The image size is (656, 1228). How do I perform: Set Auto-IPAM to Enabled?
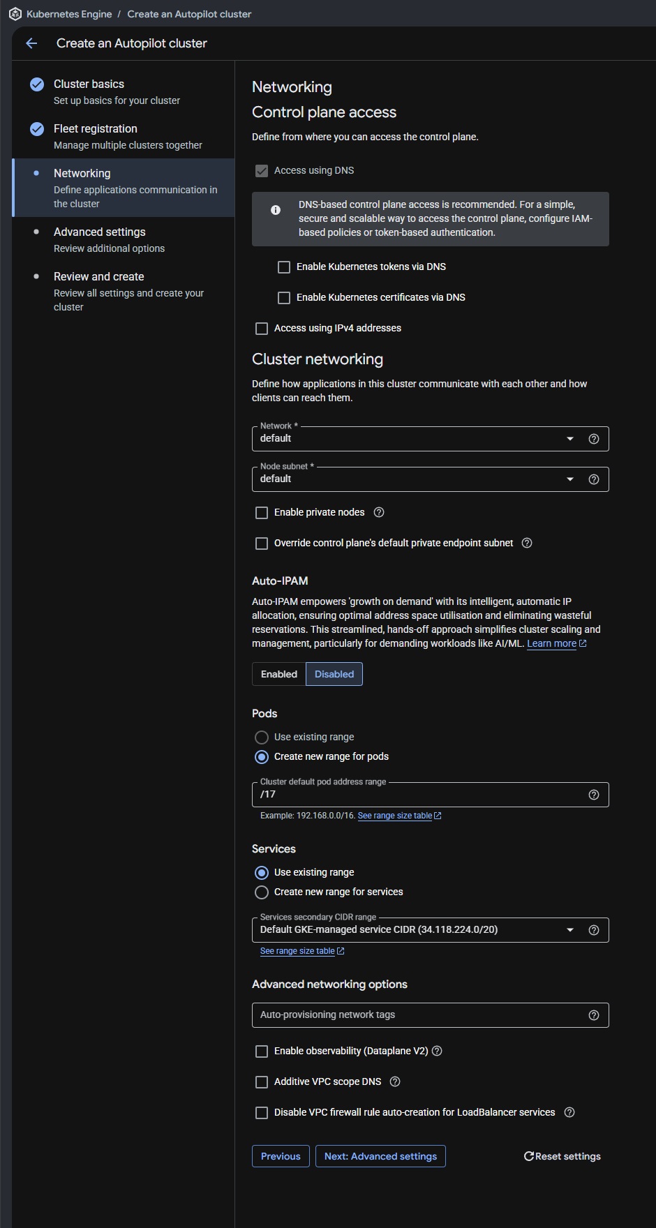coord(279,674)
